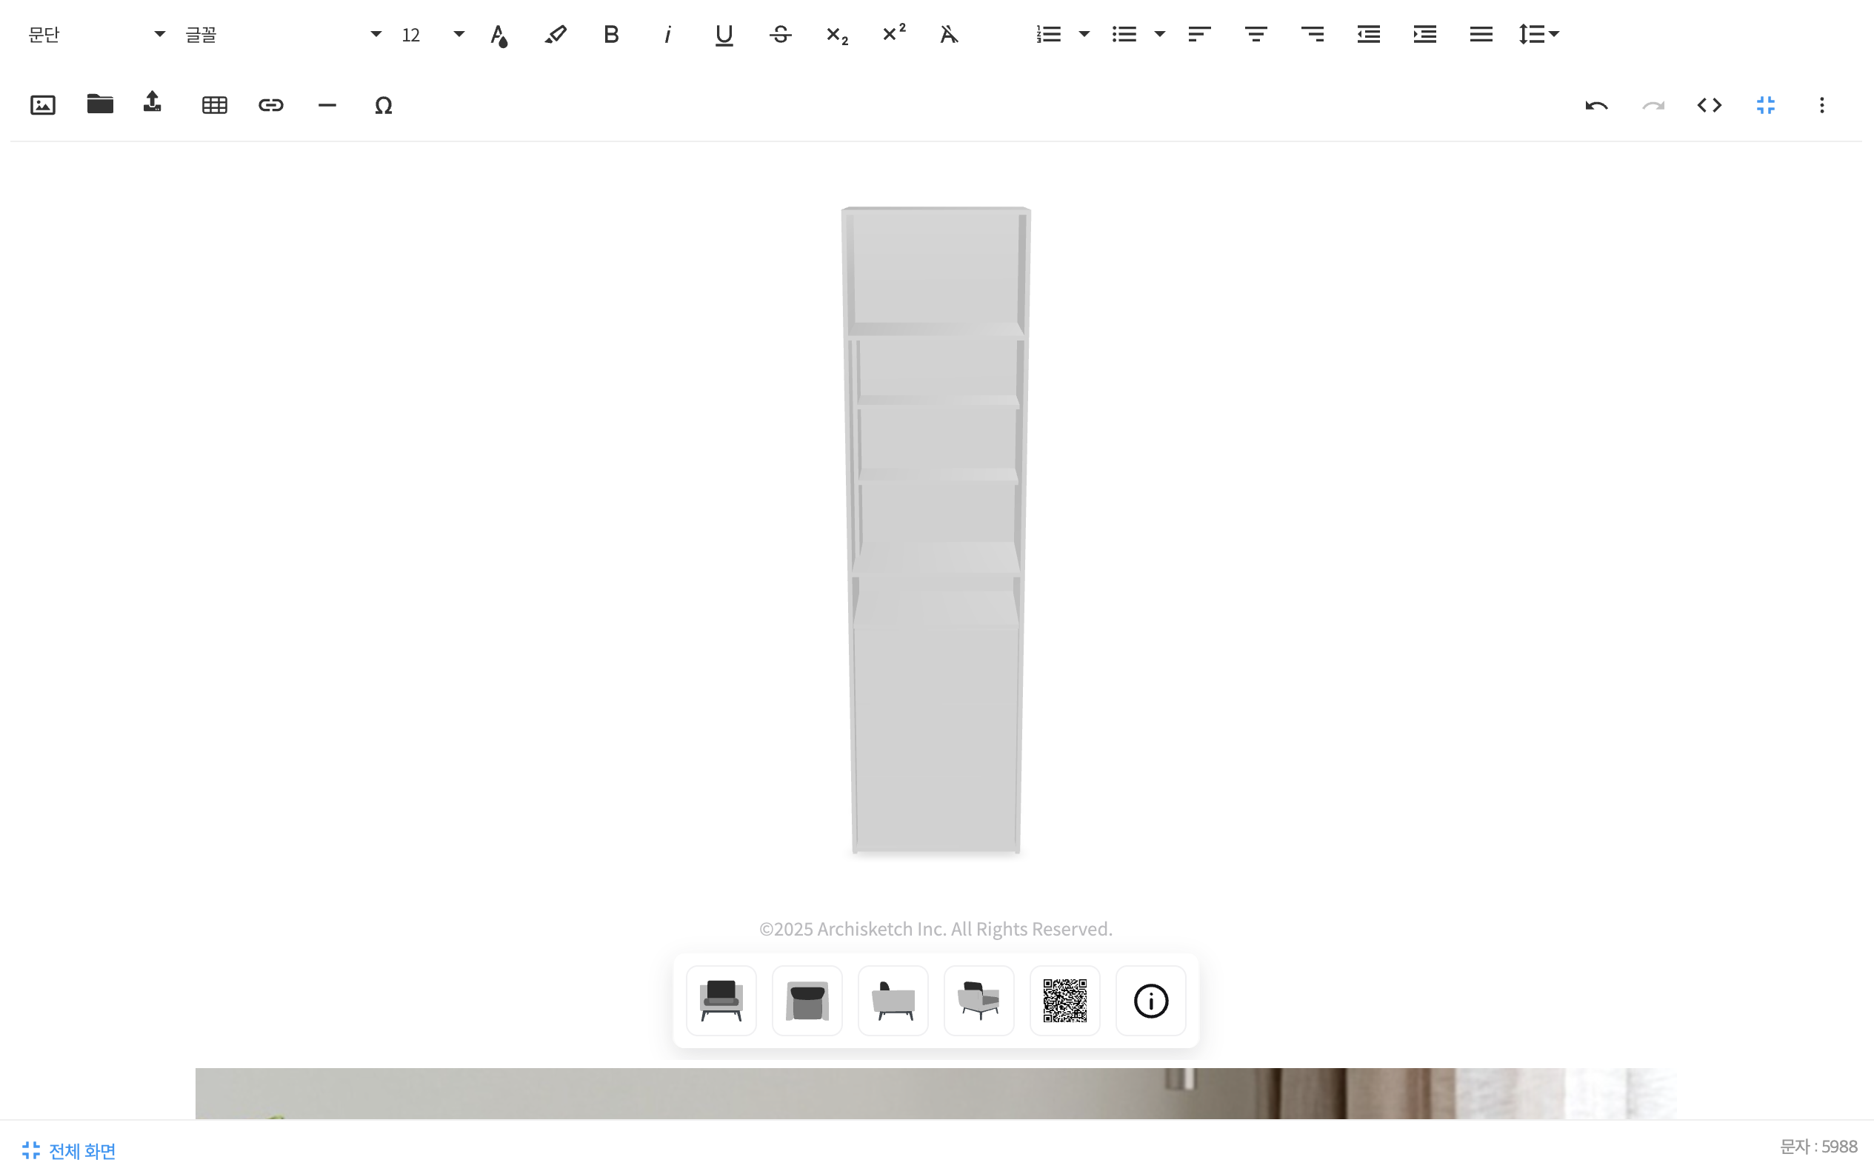Insert a table
This screenshot has width=1874, height=1171.
click(x=215, y=105)
